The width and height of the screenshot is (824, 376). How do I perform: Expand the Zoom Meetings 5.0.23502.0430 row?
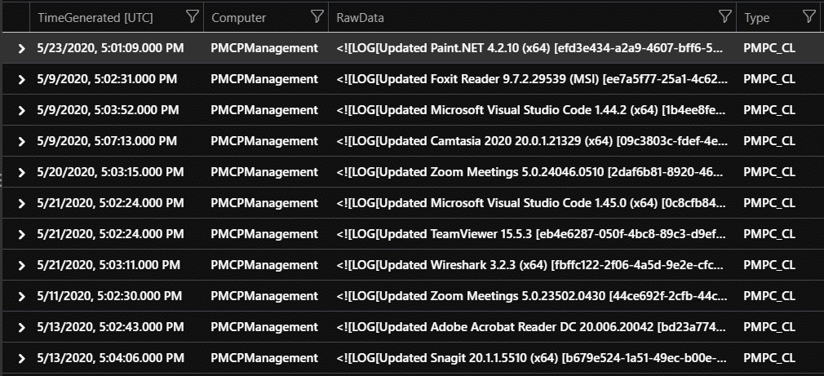21,296
